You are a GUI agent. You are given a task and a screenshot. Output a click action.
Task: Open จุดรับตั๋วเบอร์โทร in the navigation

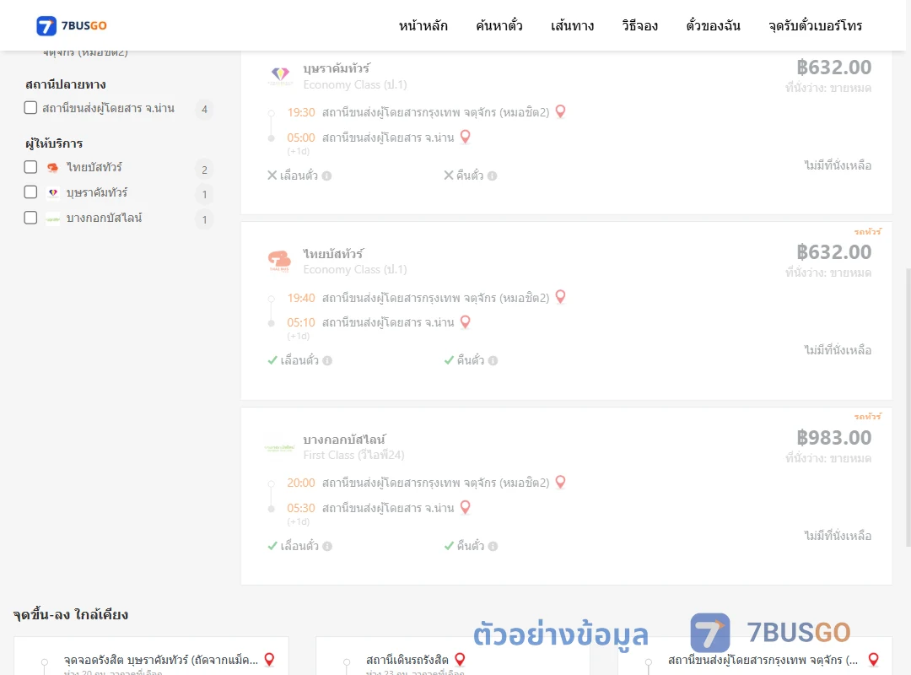(815, 25)
